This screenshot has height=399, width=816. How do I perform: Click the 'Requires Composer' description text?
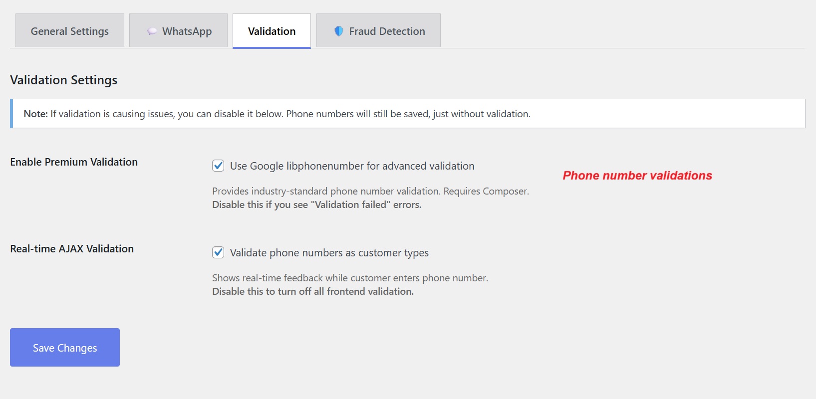[370, 191]
